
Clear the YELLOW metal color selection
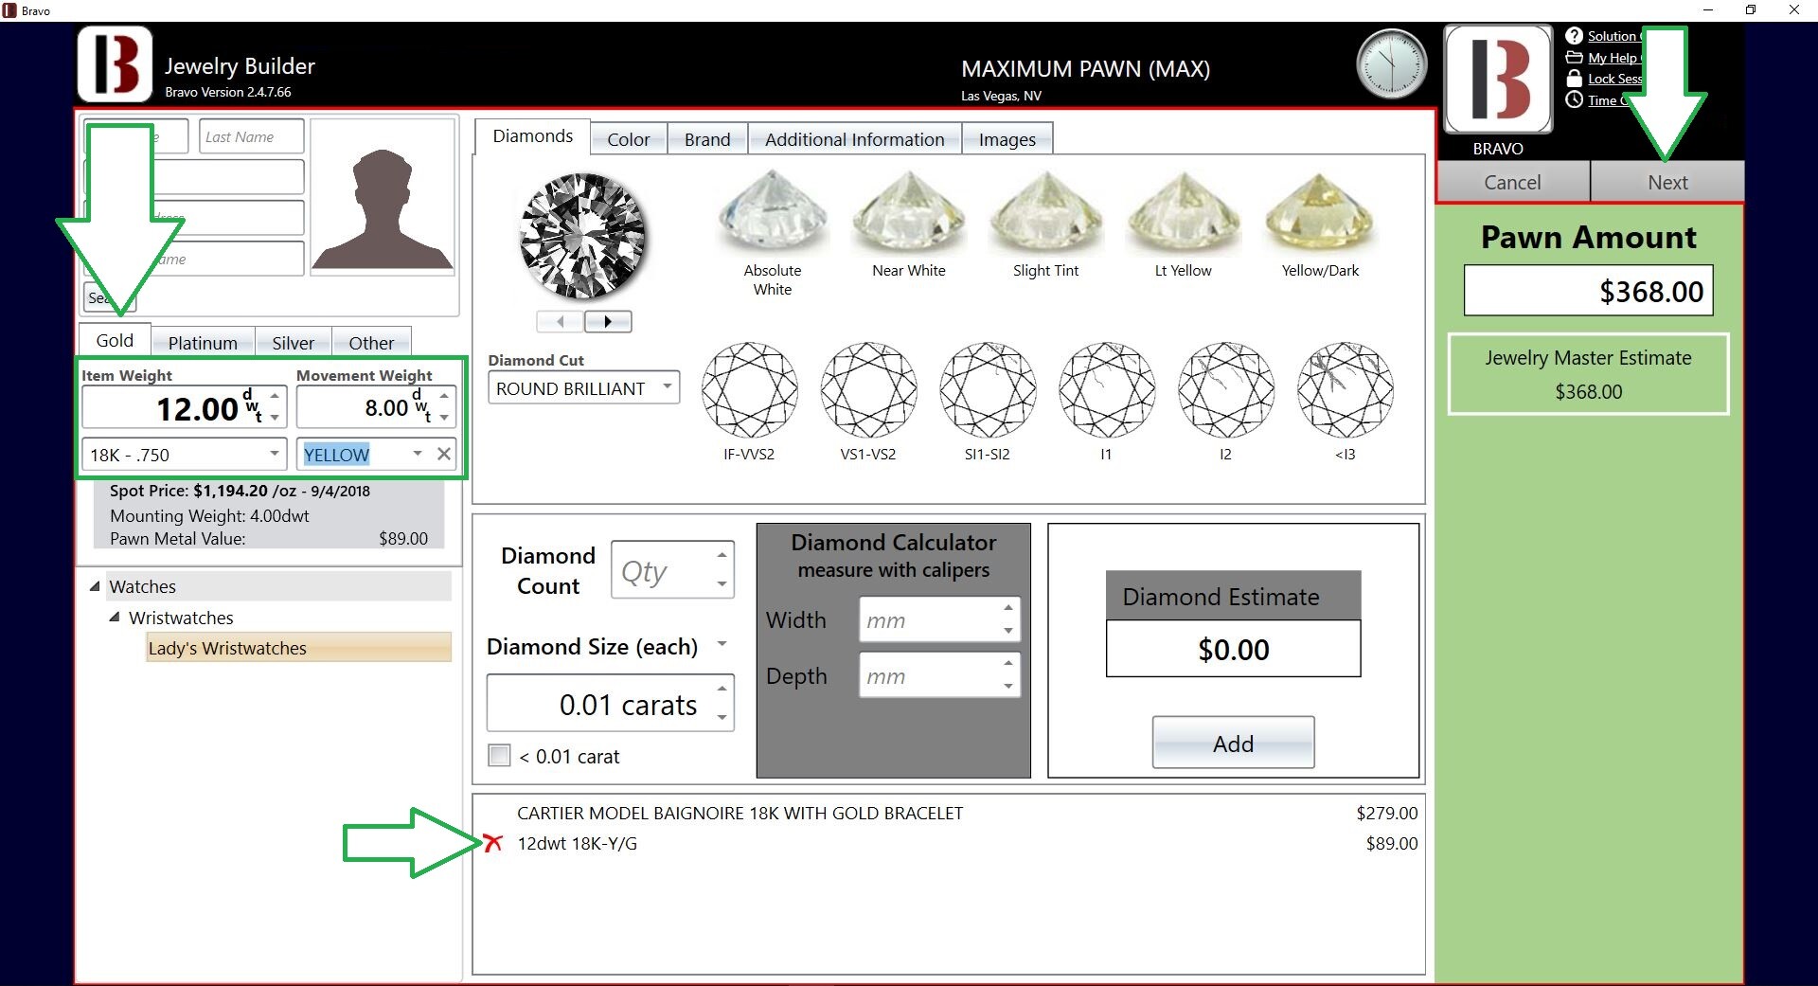(443, 454)
